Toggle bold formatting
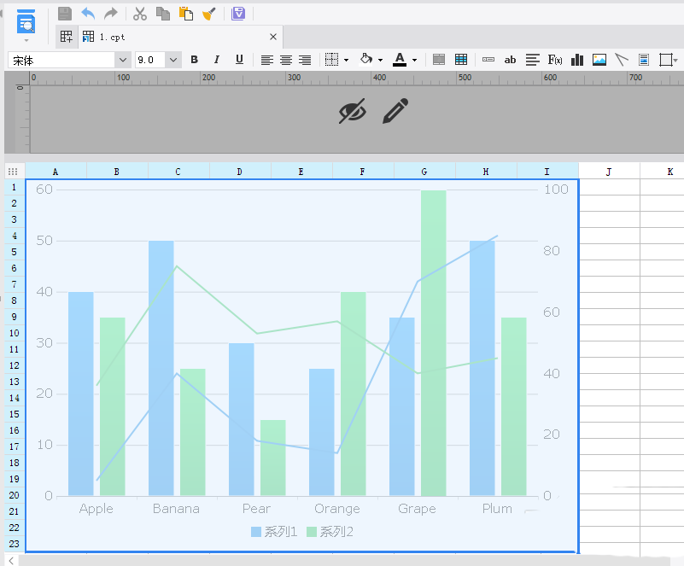 tap(194, 60)
